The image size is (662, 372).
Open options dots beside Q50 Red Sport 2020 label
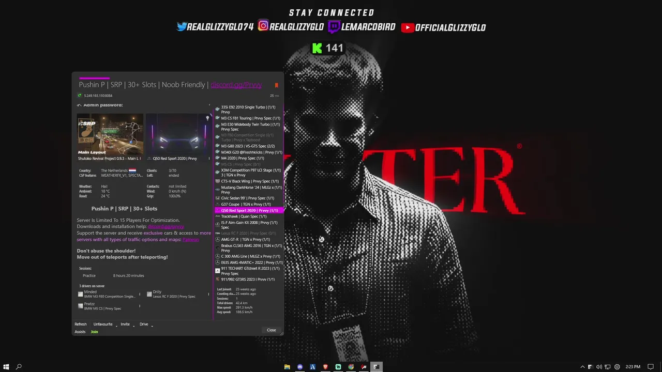click(x=209, y=159)
